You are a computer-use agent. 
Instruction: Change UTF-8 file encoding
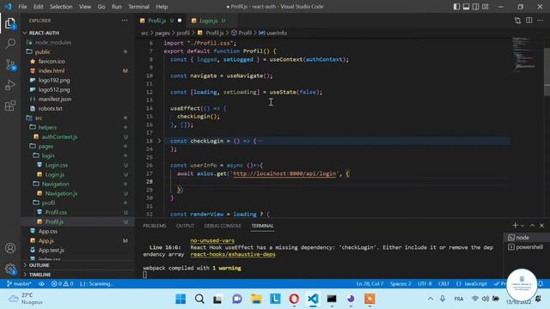click(425, 284)
